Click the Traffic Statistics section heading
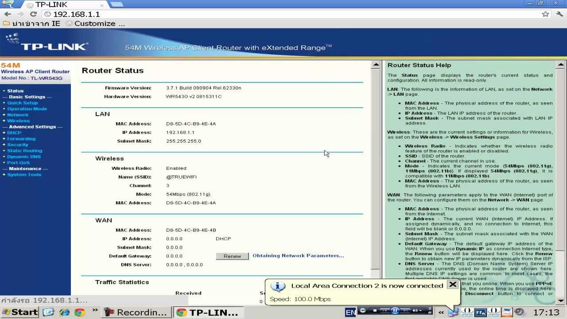Image resolution: width=567 pixels, height=319 pixels. click(x=122, y=282)
